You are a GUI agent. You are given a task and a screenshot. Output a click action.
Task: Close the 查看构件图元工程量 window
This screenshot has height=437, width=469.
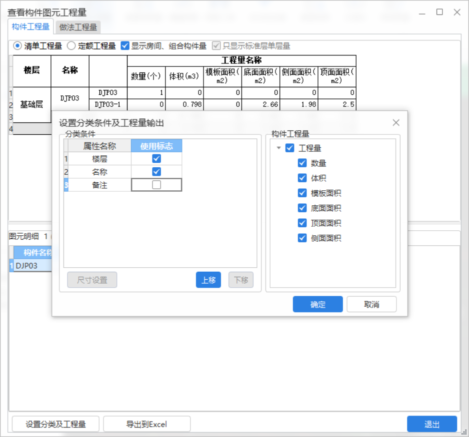(456, 12)
